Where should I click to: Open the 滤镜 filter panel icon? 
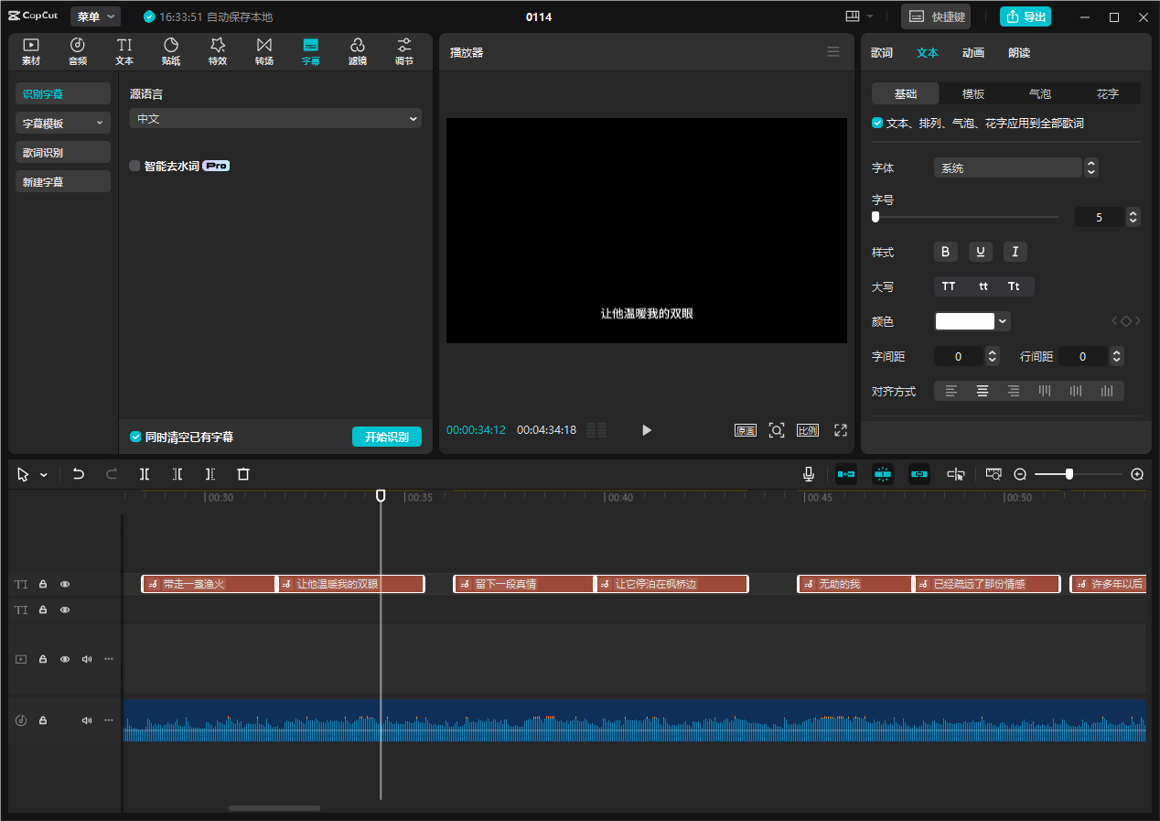click(x=358, y=51)
